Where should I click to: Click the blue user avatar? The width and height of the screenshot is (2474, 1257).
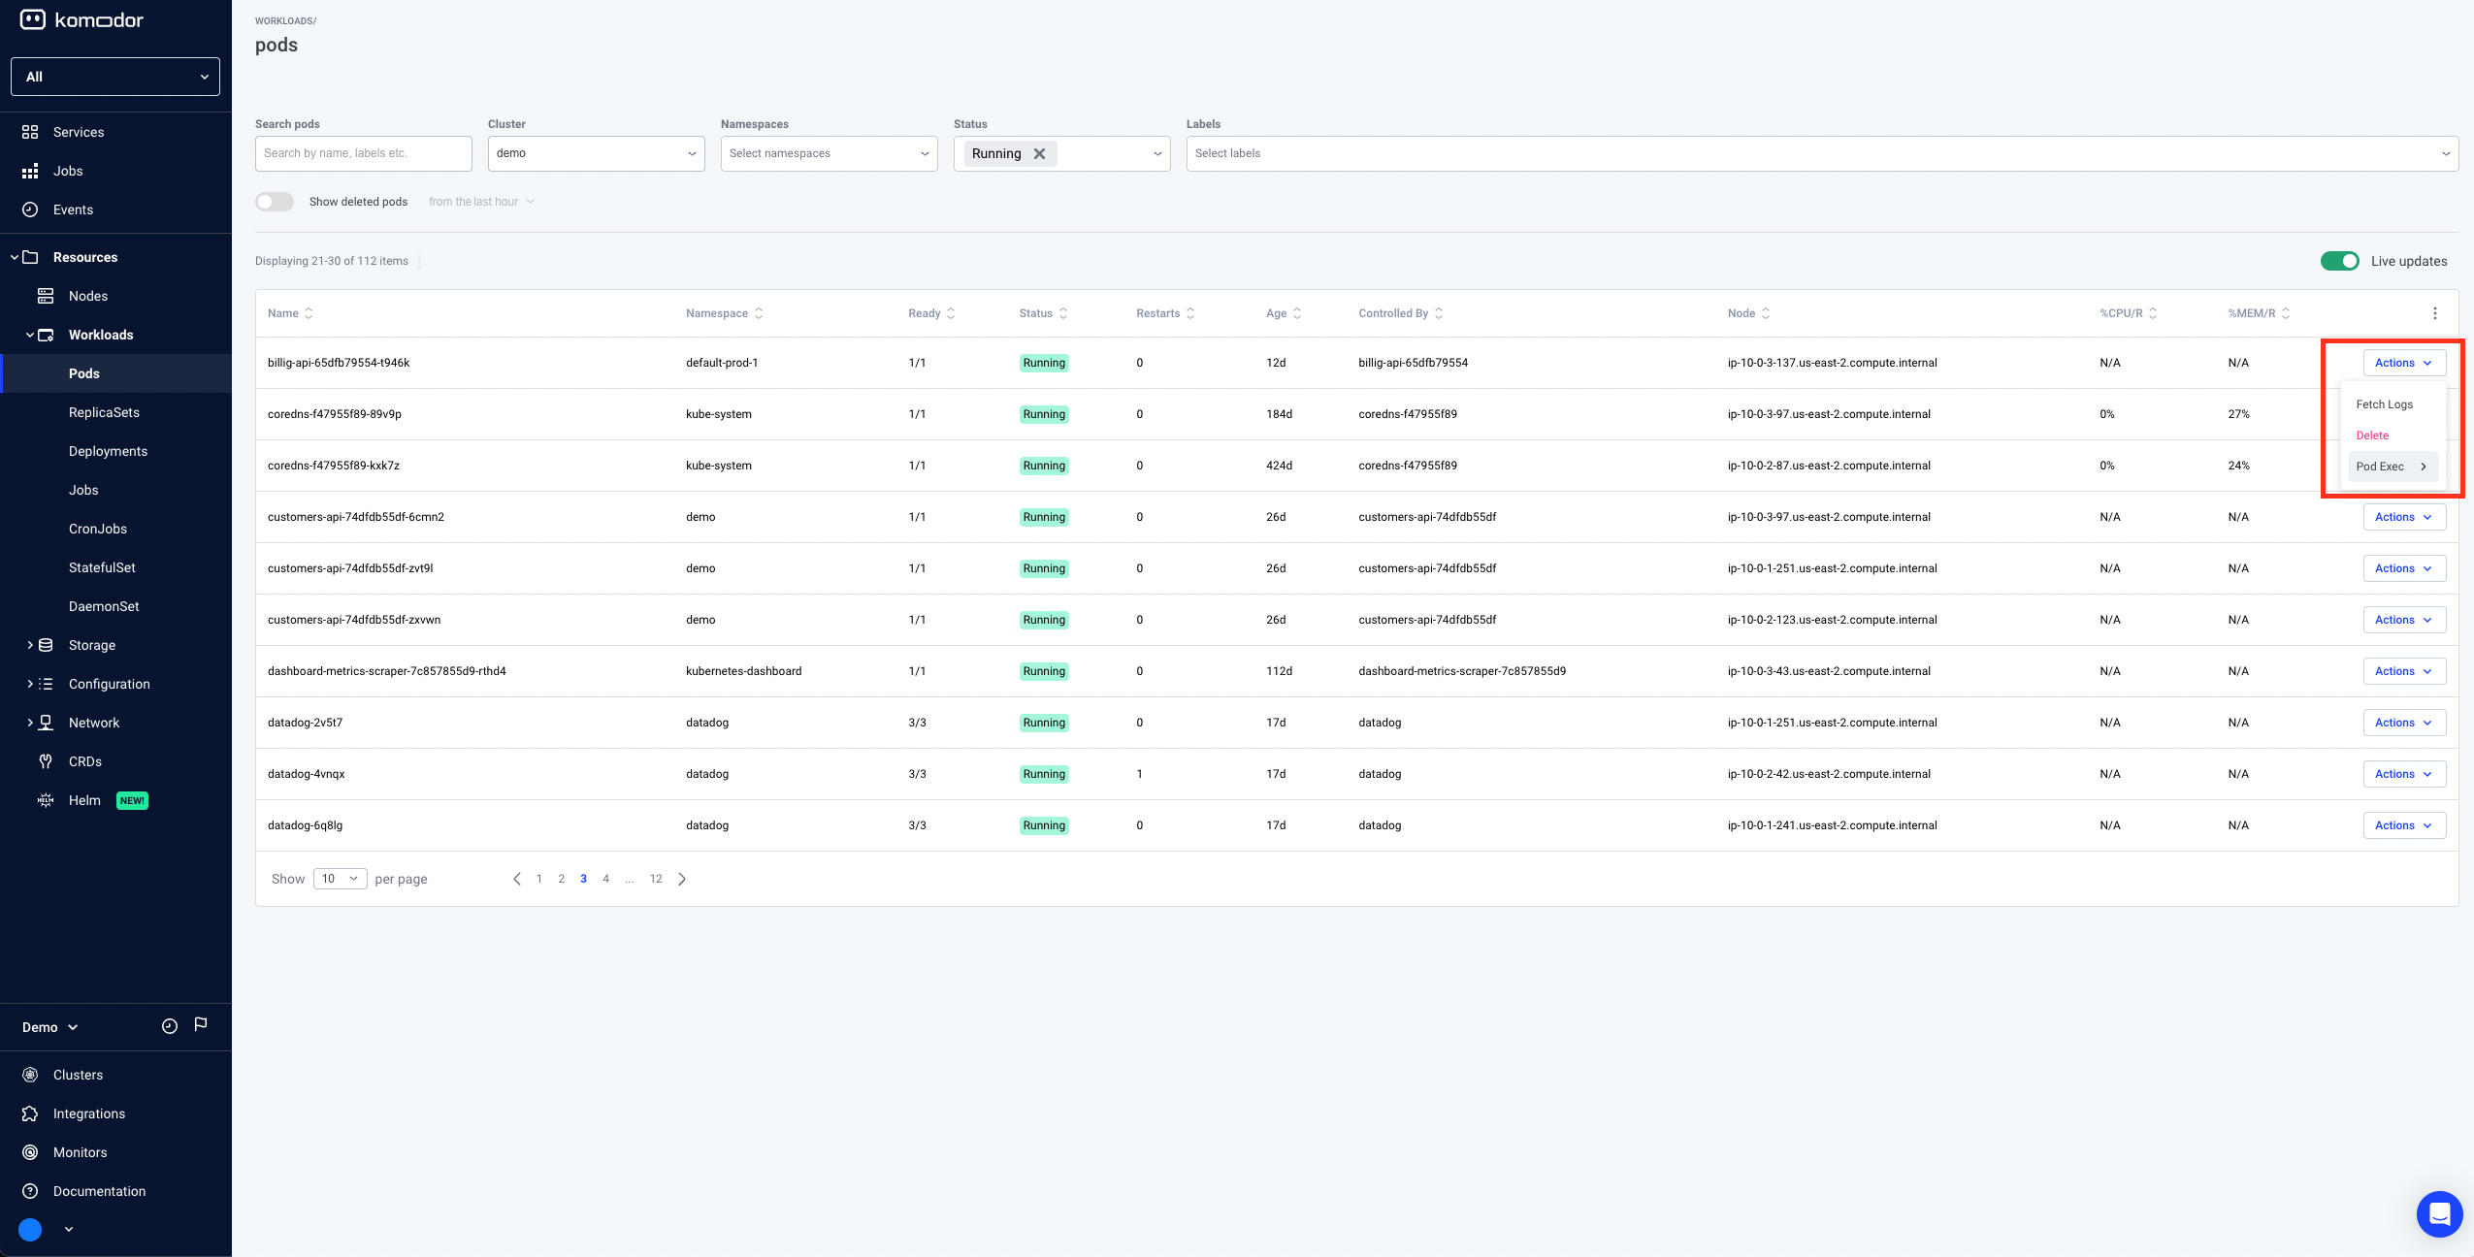(x=30, y=1229)
